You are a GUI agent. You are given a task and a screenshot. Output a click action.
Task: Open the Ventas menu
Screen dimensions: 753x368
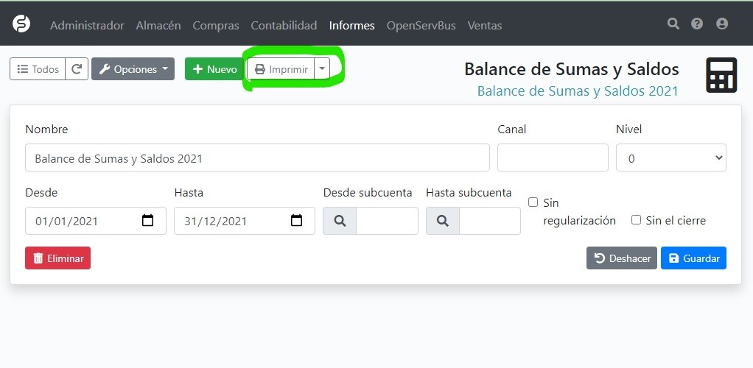point(484,25)
